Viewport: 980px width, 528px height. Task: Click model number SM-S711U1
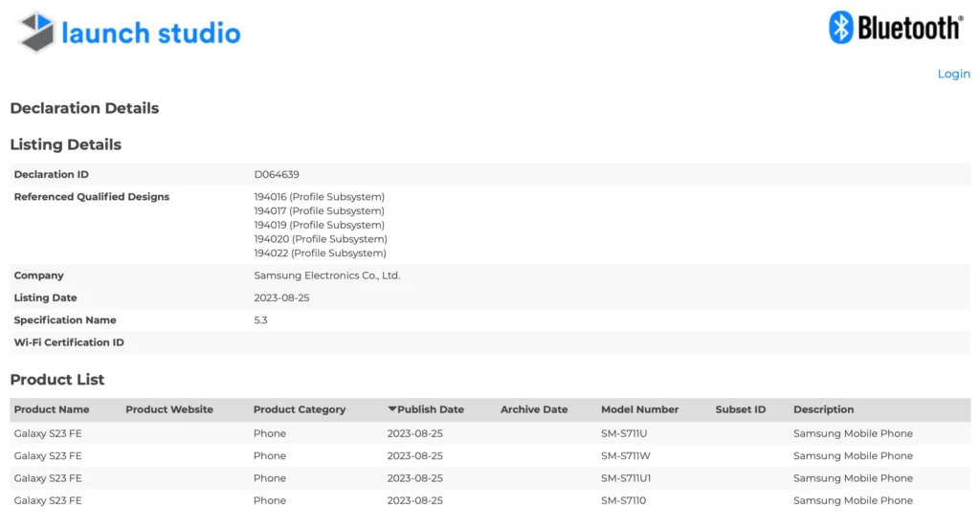coord(626,478)
